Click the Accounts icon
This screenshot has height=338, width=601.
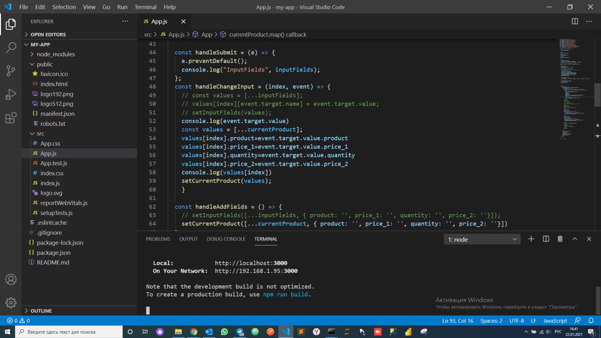(x=11, y=279)
